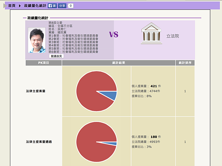Click the 立法院總量：4993件 text
This screenshot has width=222, height=166.
pos(146,142)
